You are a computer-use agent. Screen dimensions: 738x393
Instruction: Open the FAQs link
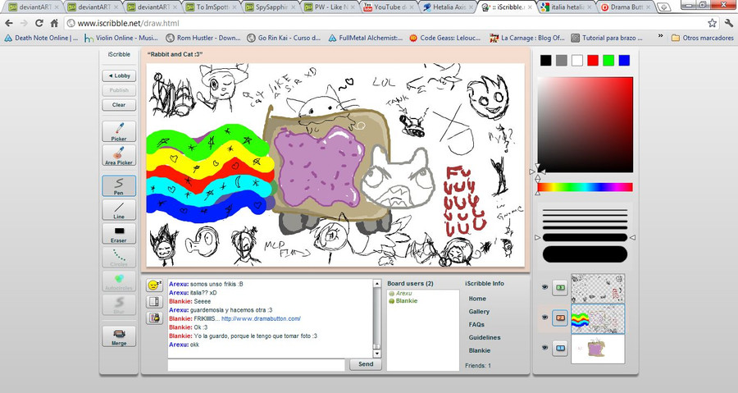click(x=476, y=325)
